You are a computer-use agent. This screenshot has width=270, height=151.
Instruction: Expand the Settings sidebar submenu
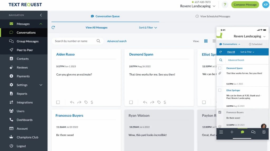(41, 85)
